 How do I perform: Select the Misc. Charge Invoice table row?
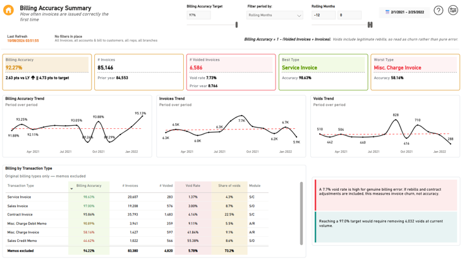point(137,232)
